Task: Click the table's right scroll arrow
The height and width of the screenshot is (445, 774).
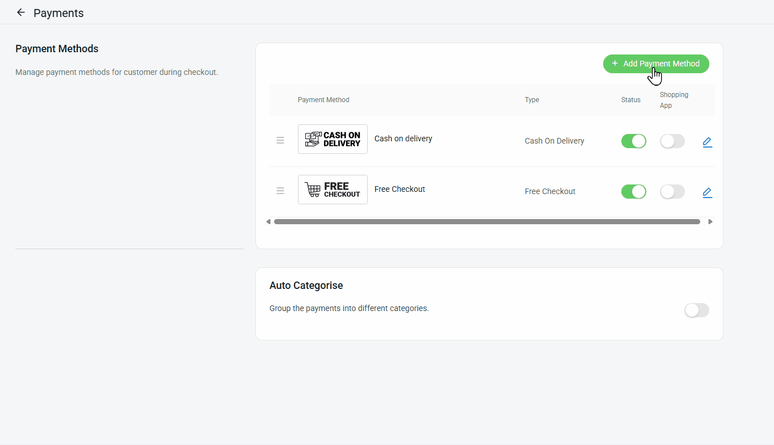Action: (710, 222)
